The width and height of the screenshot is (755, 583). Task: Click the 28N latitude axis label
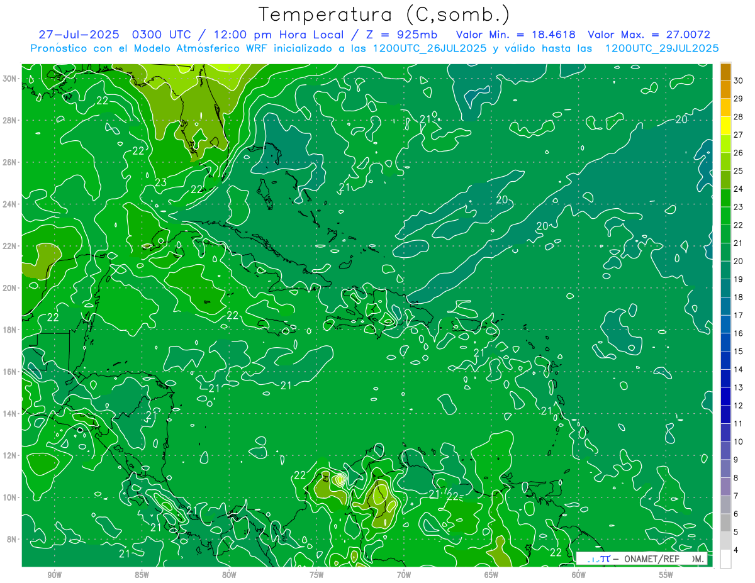pos(11,120)
